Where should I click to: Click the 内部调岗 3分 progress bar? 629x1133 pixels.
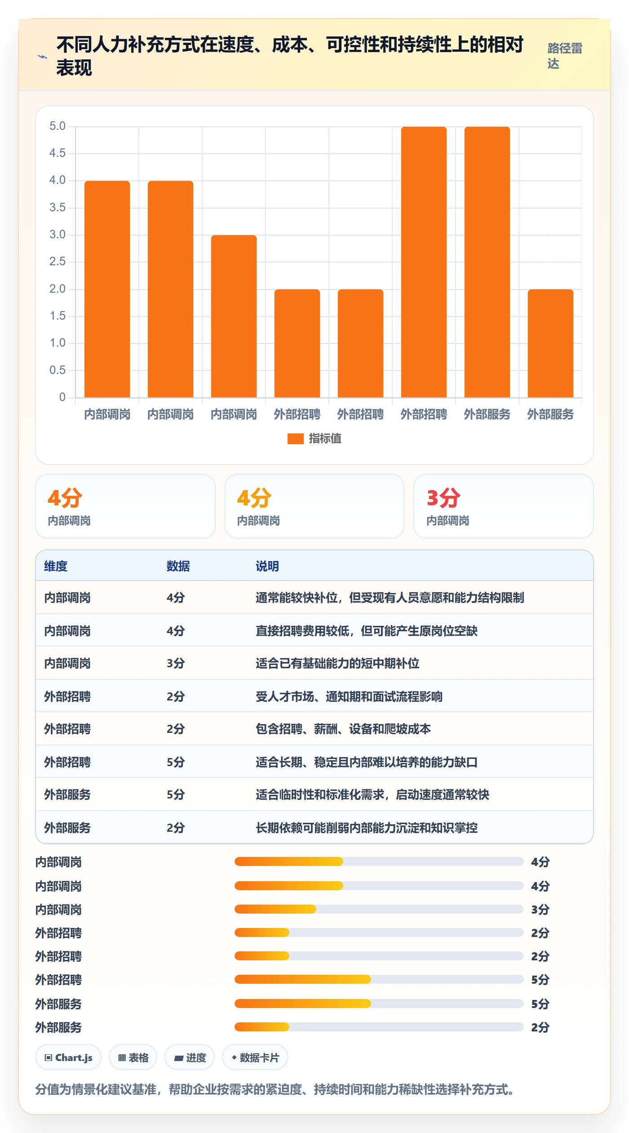point(379,909)
